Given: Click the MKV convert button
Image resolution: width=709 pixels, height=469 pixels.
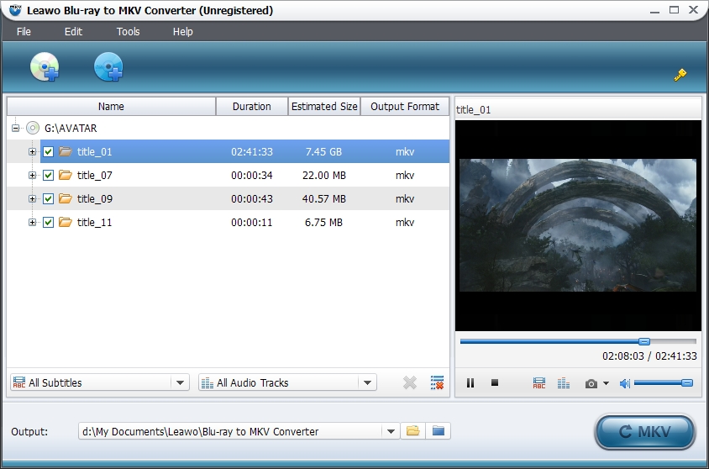Looking at the screenshot, I should [x=644, y=432].
